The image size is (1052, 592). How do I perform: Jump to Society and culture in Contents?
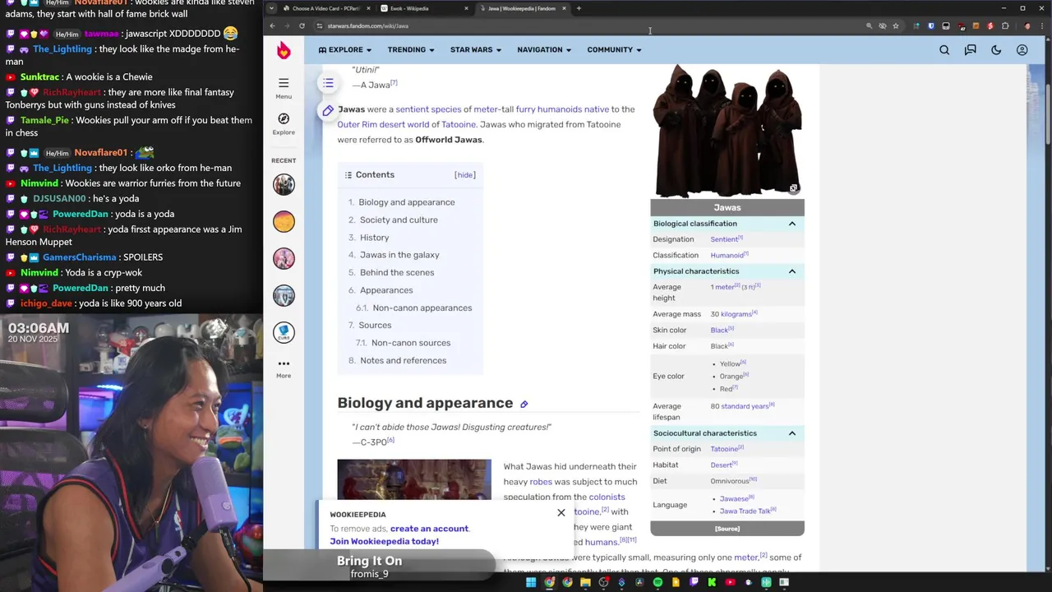coord(399,220)
